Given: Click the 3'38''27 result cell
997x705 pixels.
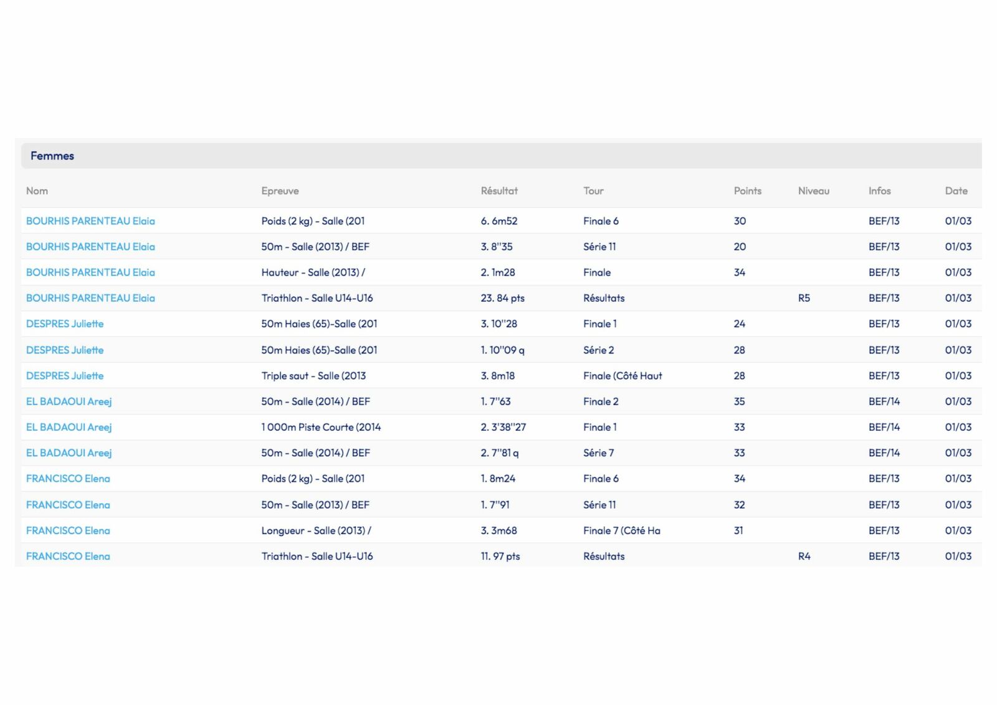Looking at the screenshot, I should pos(503,427).
